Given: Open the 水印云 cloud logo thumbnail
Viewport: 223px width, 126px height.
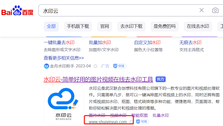Looking at the screenshot, I should pyautogui.click(x=64, y=103).
